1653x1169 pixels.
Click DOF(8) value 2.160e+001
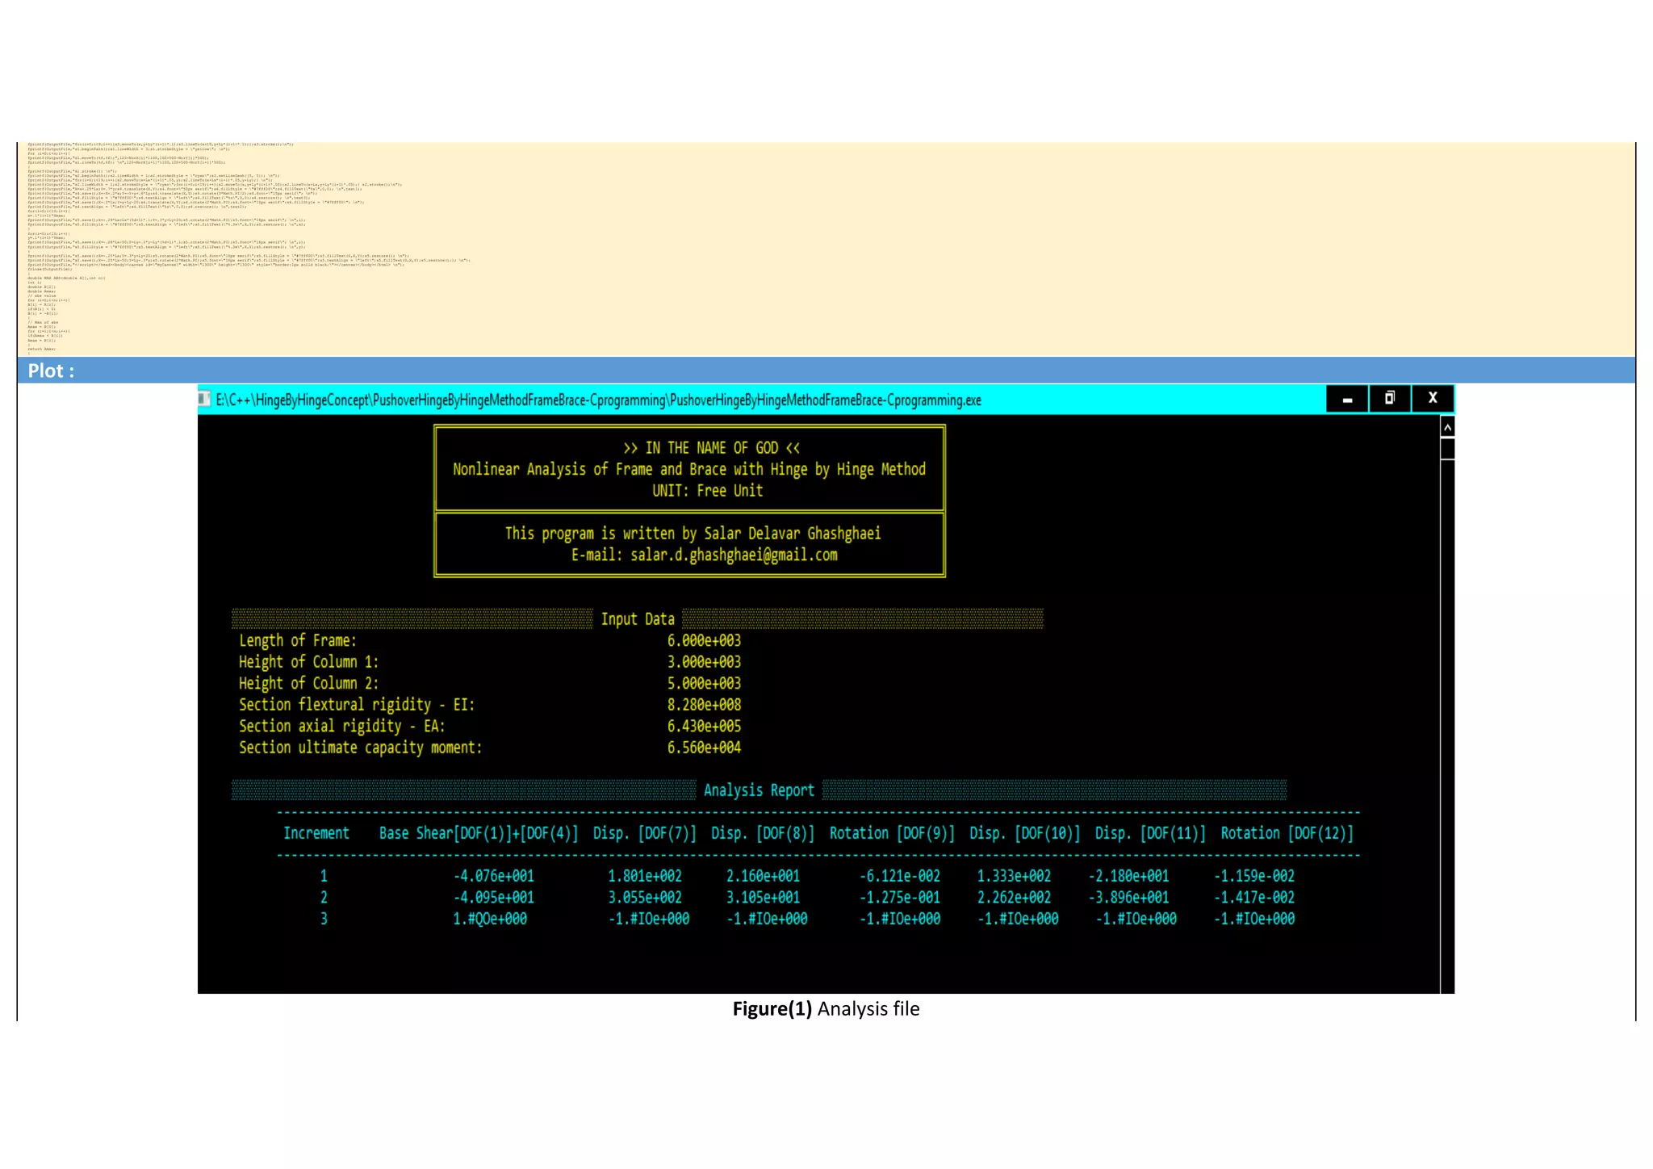click(x=763, y=876)
